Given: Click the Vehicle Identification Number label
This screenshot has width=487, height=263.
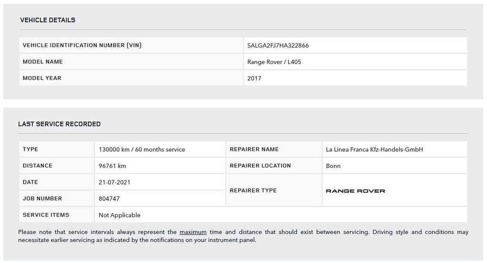Looking at the screenshot, I should (x=82, y=46).
